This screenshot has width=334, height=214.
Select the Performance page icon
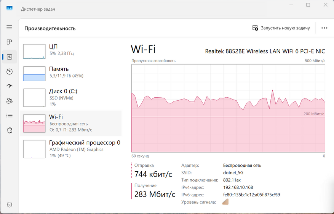(x=10, y=57)
